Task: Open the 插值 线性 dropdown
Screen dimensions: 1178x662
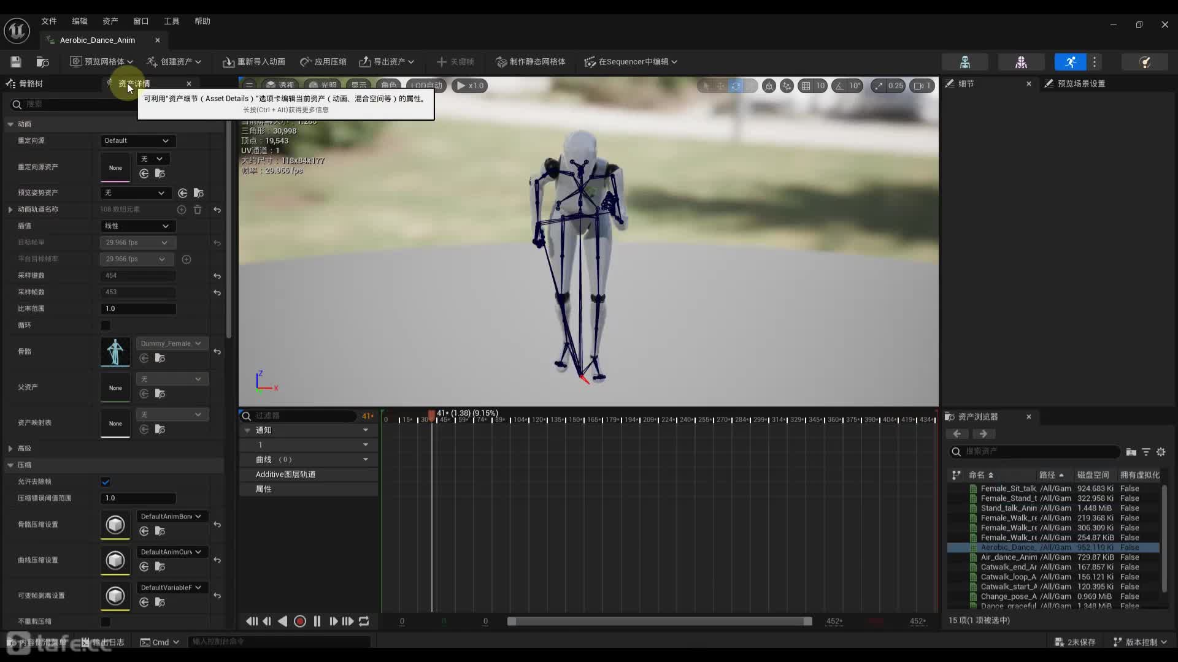Action: point(137,226)
